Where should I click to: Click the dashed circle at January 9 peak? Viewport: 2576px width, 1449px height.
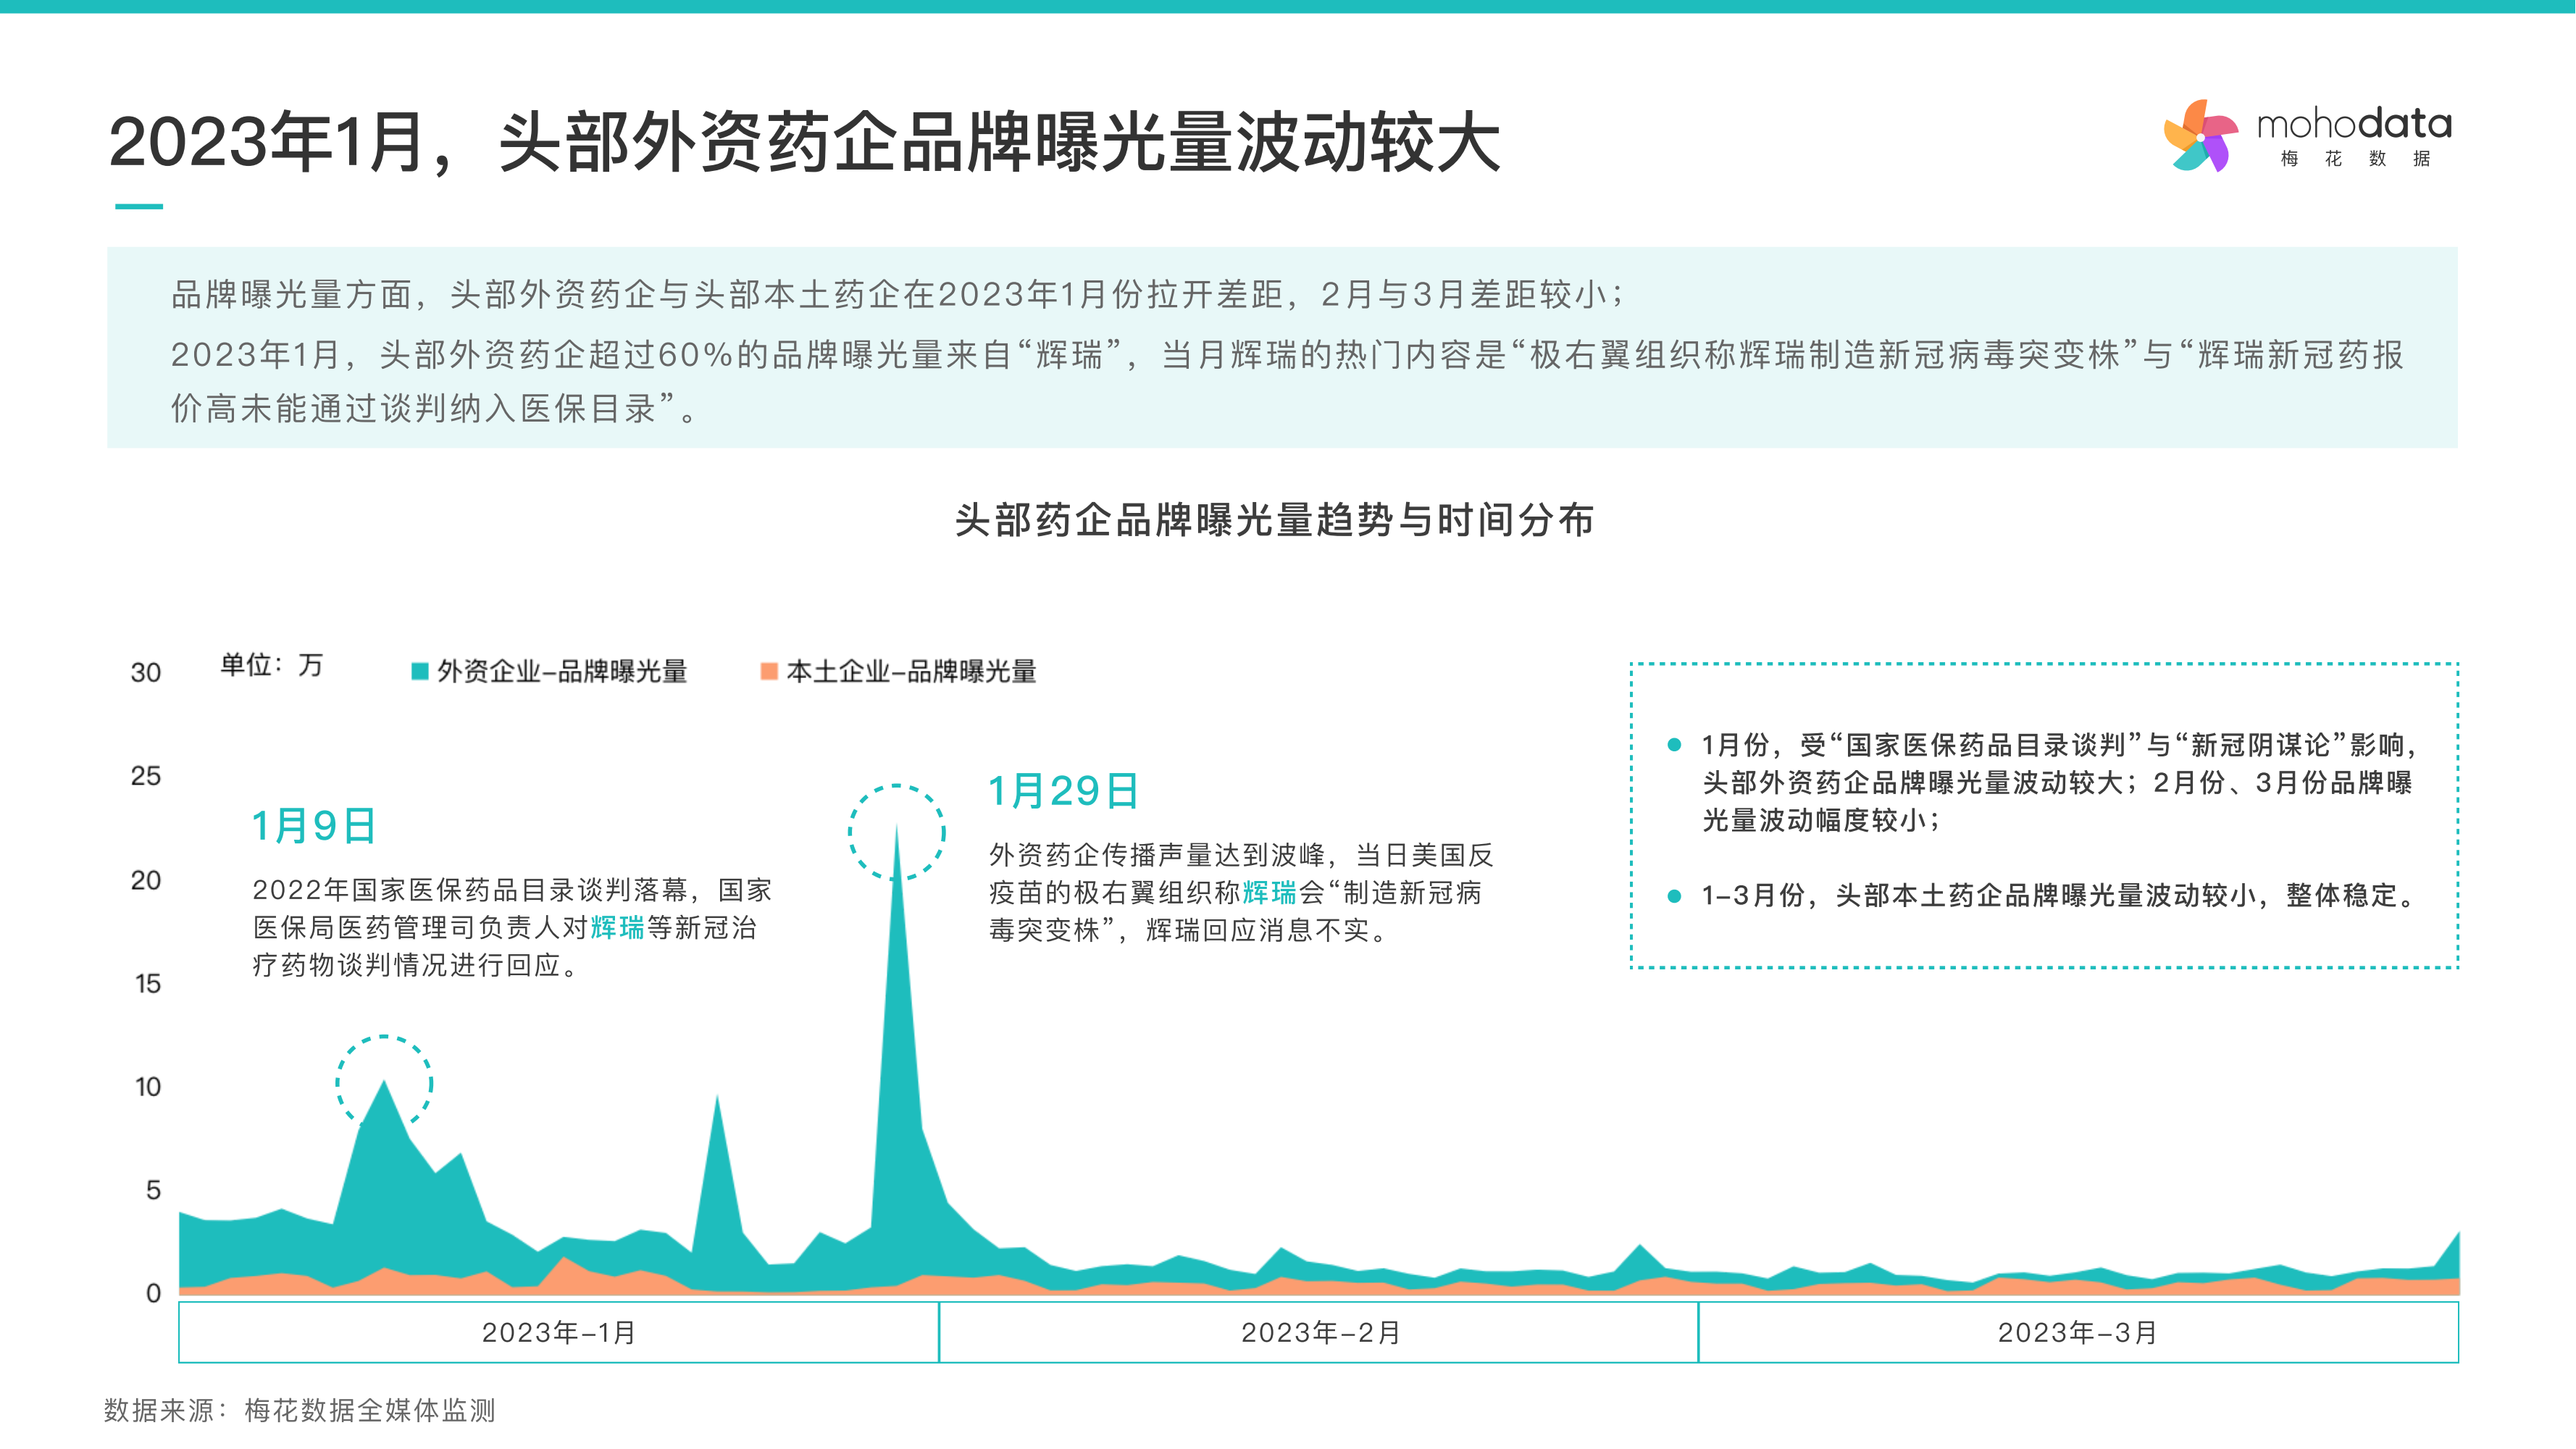click(x=384, y=1083)
